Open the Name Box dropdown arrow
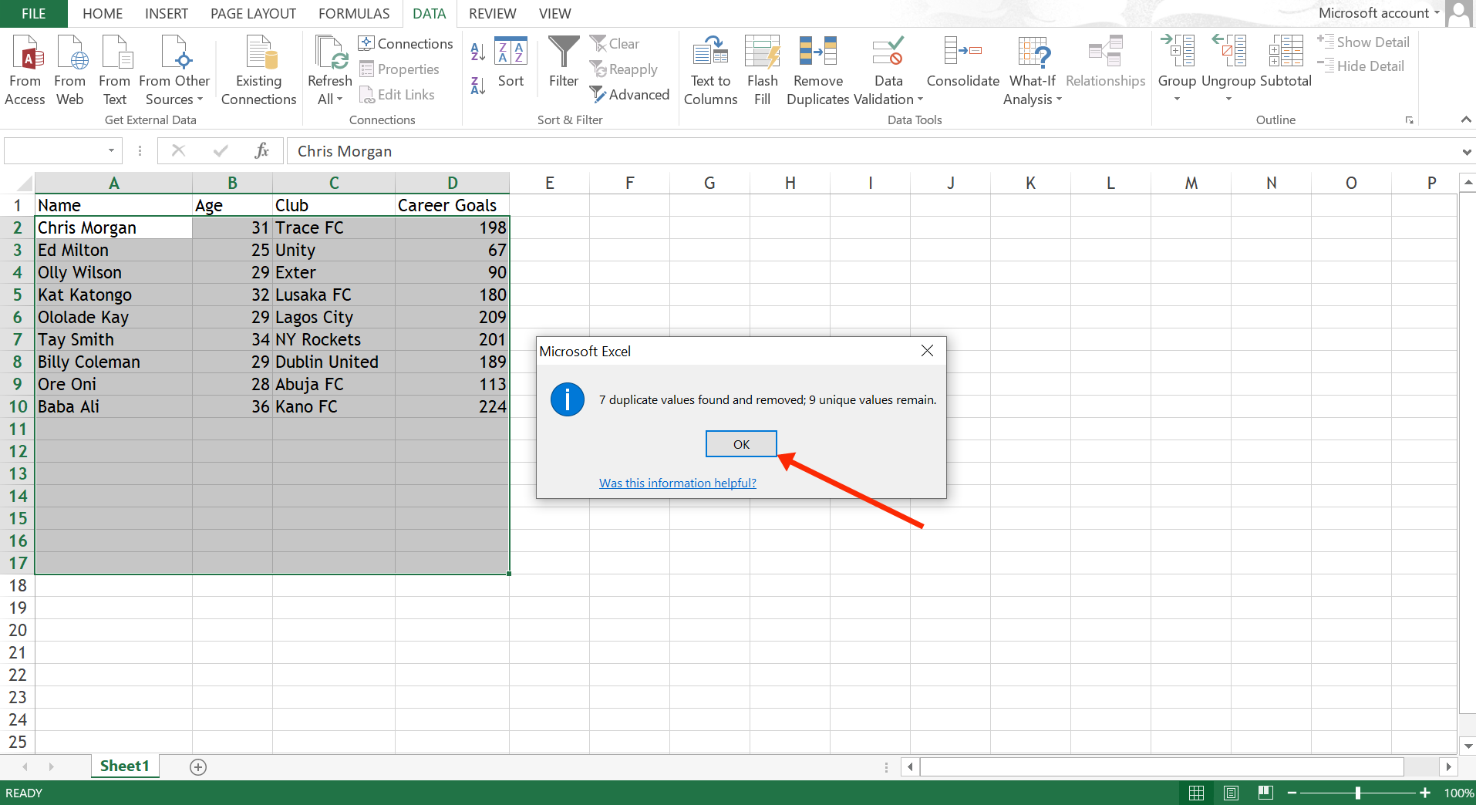1476x805 pixels. [111, 150]
